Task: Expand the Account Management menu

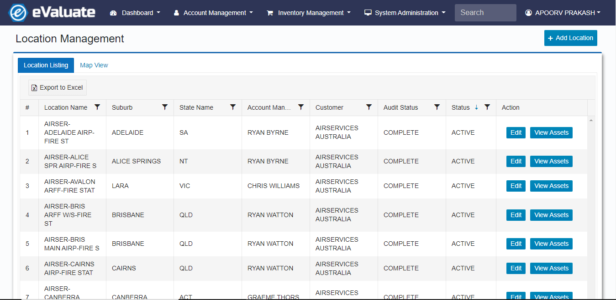Action: coord(213,13)
